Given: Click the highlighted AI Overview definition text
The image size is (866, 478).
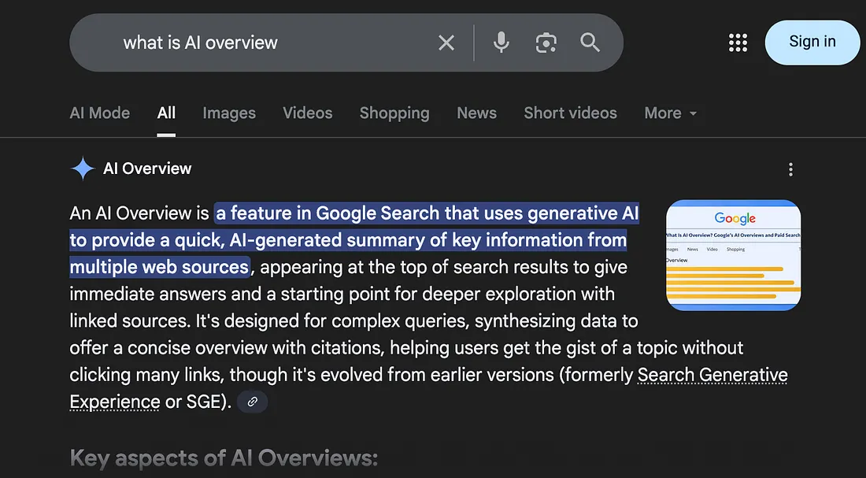Looking at the screenshot, I should [x=354, y=239].
